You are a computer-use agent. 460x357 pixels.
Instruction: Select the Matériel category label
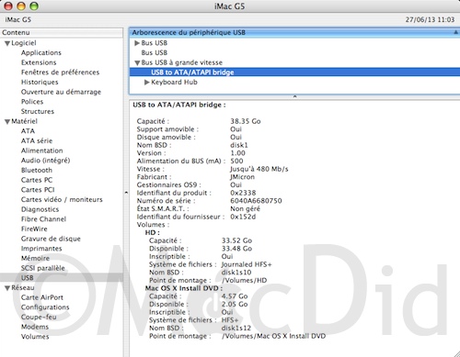click(24, 121)
